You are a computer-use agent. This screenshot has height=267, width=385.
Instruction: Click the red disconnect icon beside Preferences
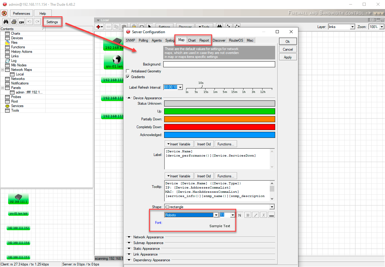click(x=4, y=13)
